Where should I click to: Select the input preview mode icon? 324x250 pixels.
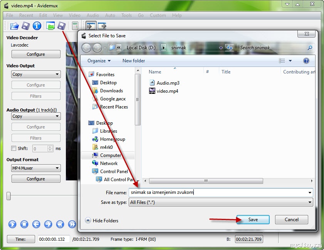(x=91, y=26)
